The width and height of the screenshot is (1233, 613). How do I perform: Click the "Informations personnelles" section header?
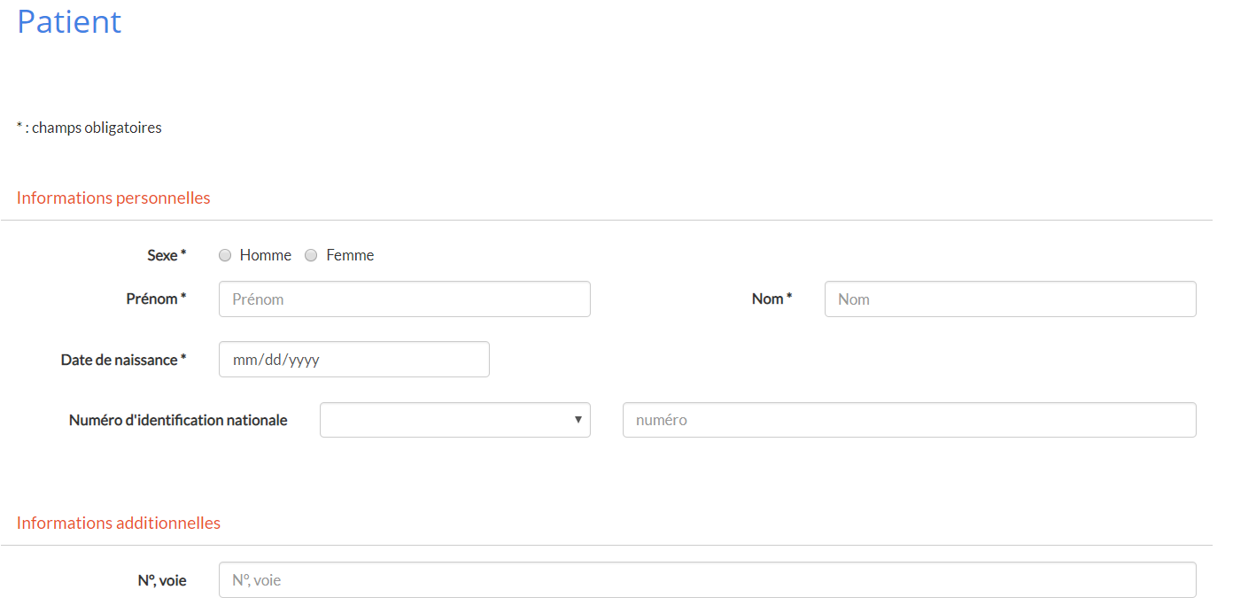coord(112,198)
